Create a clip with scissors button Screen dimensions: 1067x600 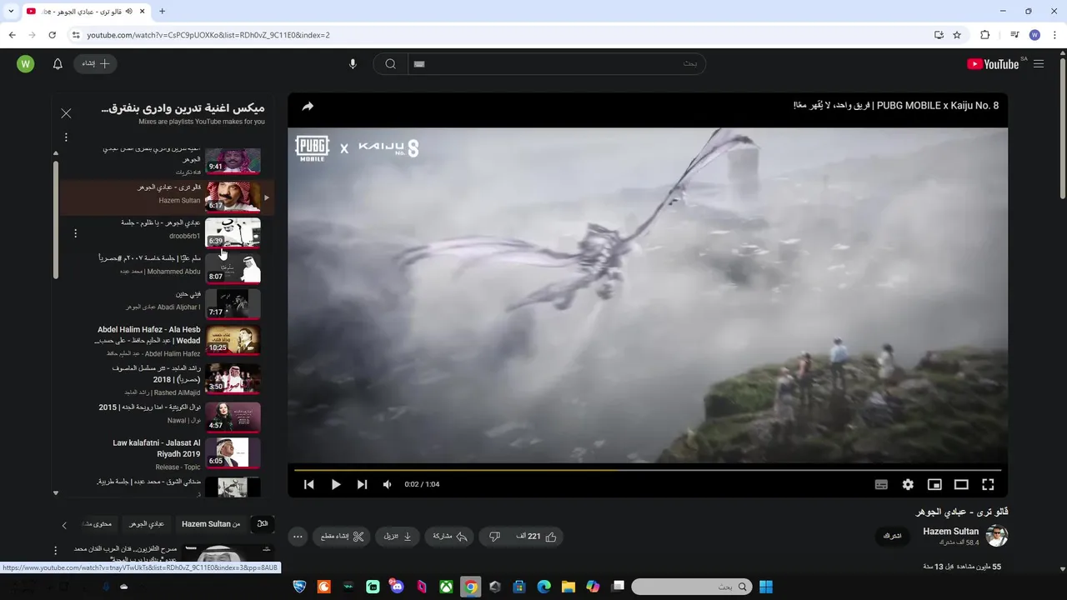[343, 537]
